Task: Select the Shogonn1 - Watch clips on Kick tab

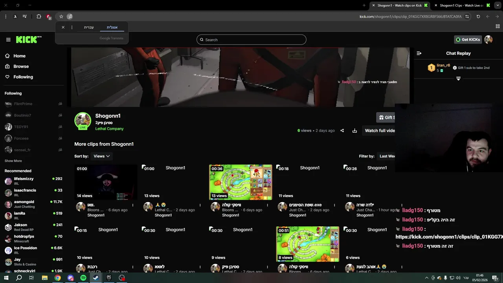Action: pos(400,6)
